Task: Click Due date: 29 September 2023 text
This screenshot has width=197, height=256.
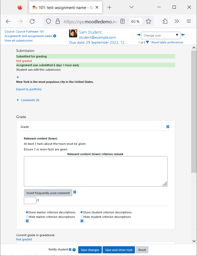Action: click(x=98, y=42)
